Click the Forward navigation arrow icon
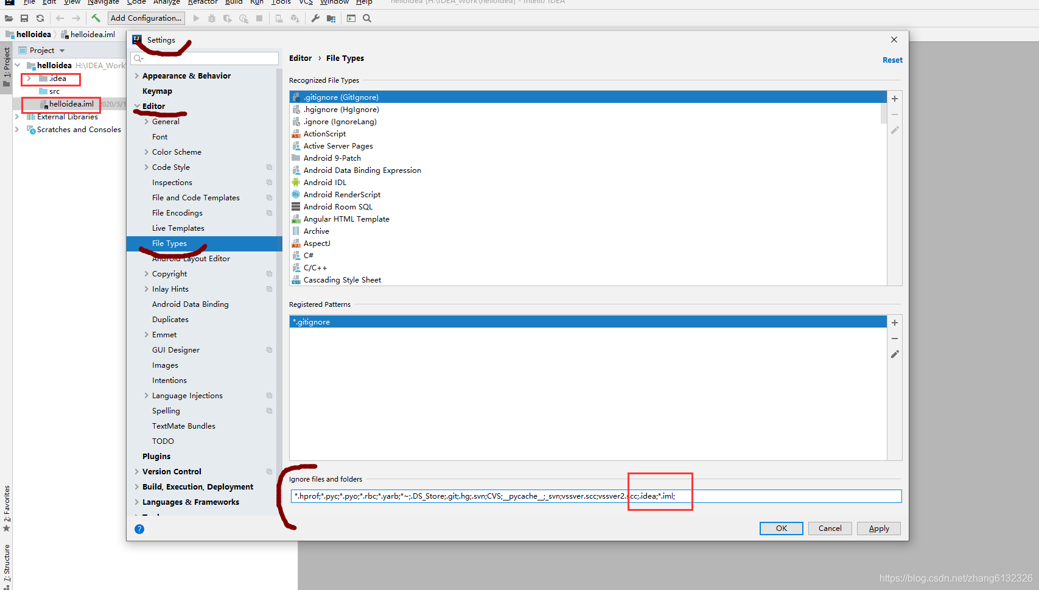The height and width of the screenshot is (590, 1039). click(x=76, y=18)
